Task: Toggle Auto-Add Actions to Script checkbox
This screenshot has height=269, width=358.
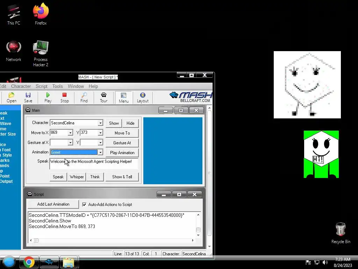Action: pos(84,205)
